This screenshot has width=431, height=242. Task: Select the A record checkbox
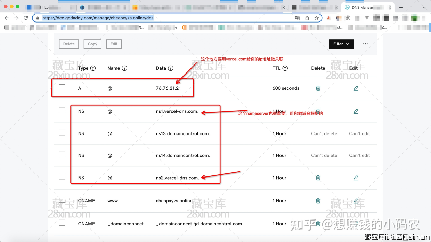[62, 87]
